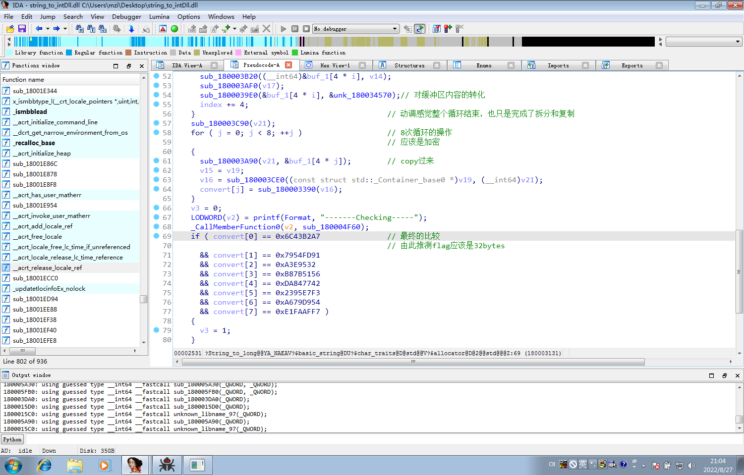Start process with the play icon
The height and width of the screenshot is (475, 744).
click(284, 29)
